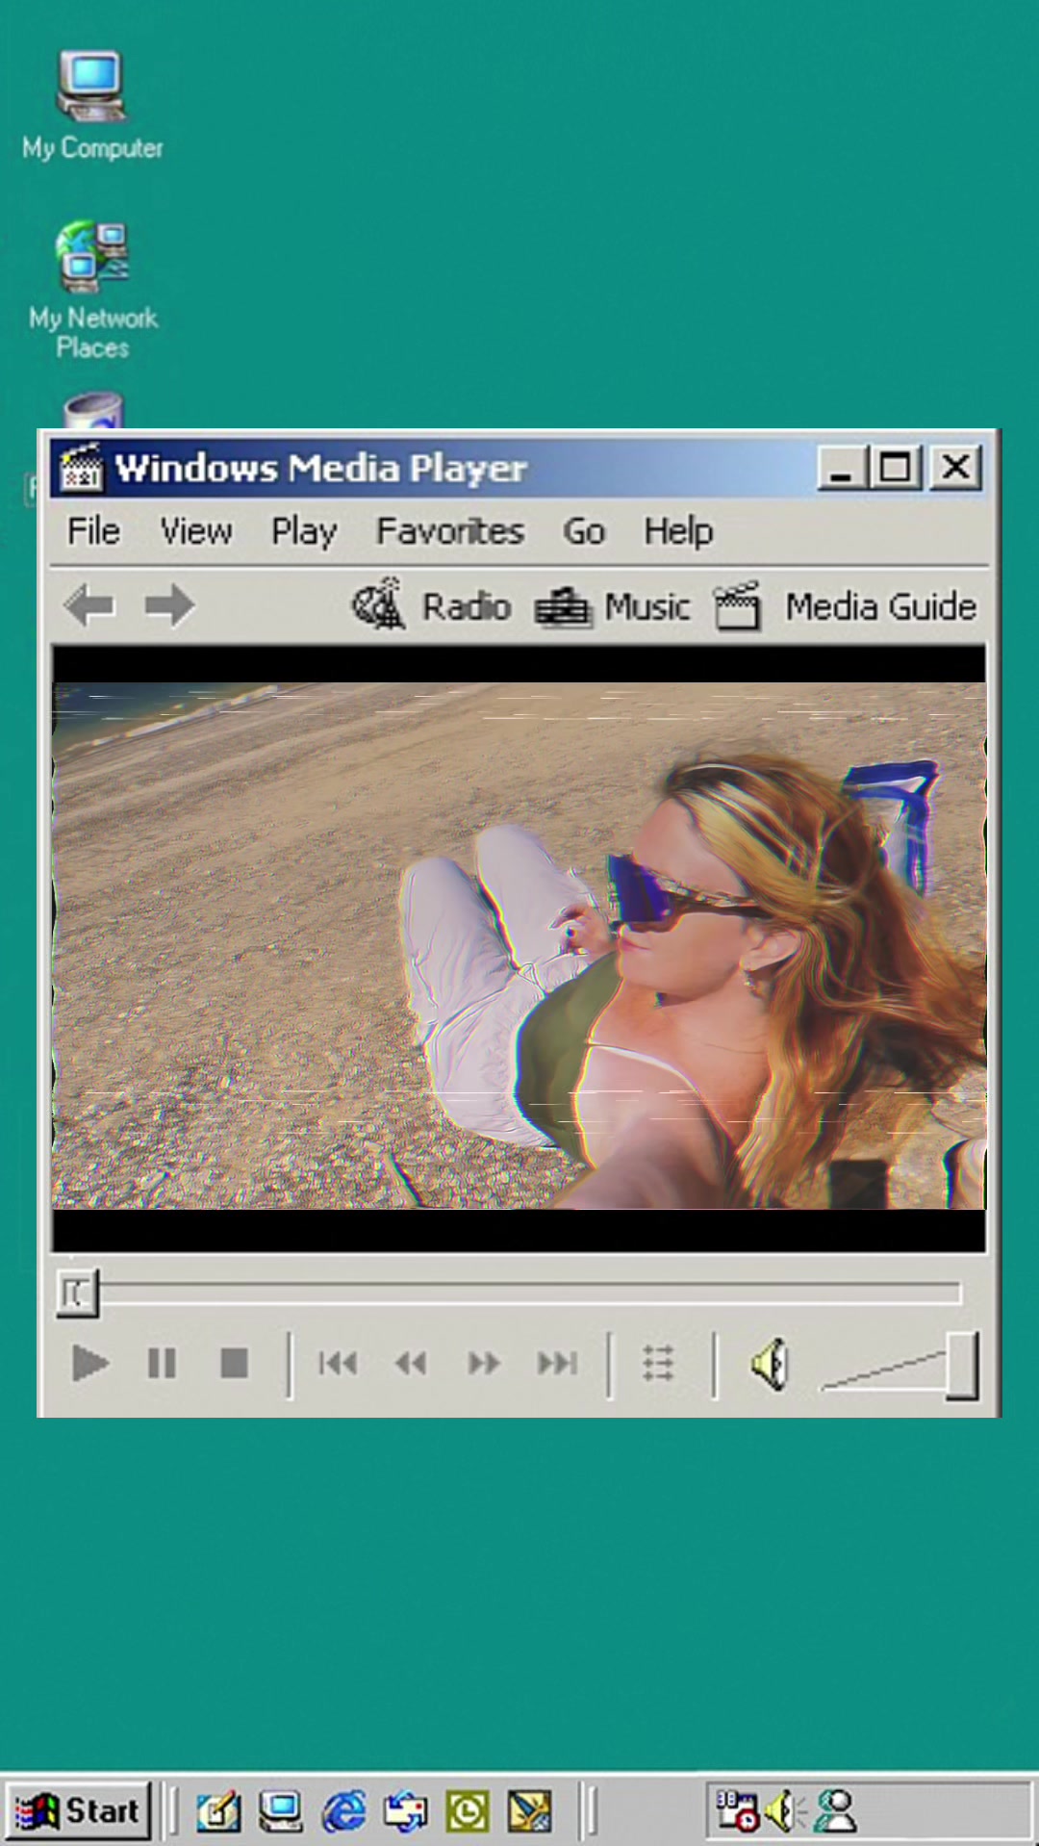The width and height of the screenshot is (1039, 1846).
Task: Launch Internet Explorer from quick launch
Action: tap(343, 1811)
